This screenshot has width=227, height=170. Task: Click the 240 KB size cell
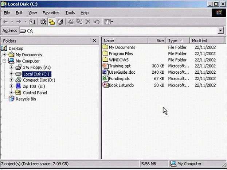[158, 72]
